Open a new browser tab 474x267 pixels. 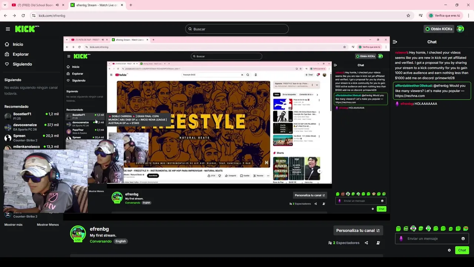tap(131, 5)
